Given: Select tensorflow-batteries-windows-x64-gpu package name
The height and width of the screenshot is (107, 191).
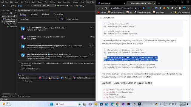Looking at the screenshot, I should pyautogui.click(x=43, y=45).
